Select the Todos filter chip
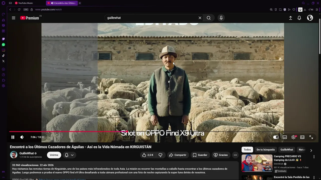Screen dimensions: 321x180 tap(247, 149)
